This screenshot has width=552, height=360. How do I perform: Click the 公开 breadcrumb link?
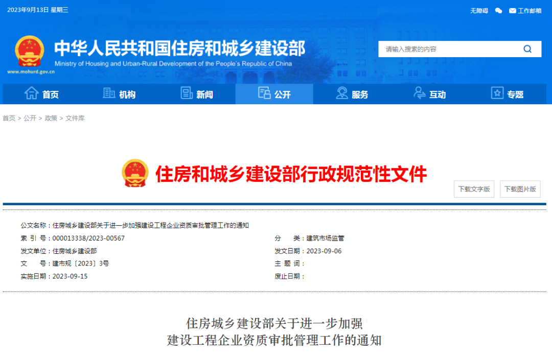tap(30, 118)
